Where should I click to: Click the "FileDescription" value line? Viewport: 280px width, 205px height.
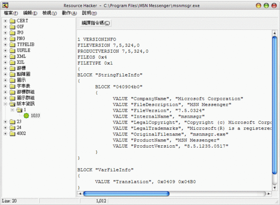172,105
